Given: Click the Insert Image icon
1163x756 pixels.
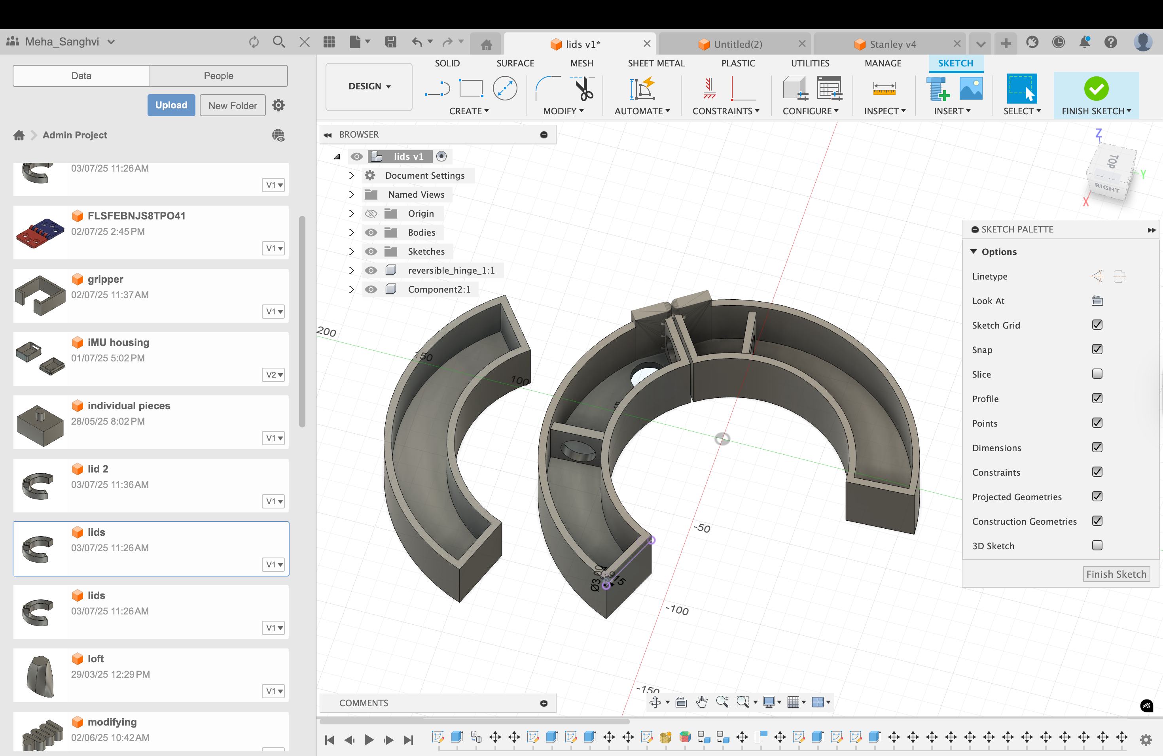Looking at the screenshot, I should [970, 89].
